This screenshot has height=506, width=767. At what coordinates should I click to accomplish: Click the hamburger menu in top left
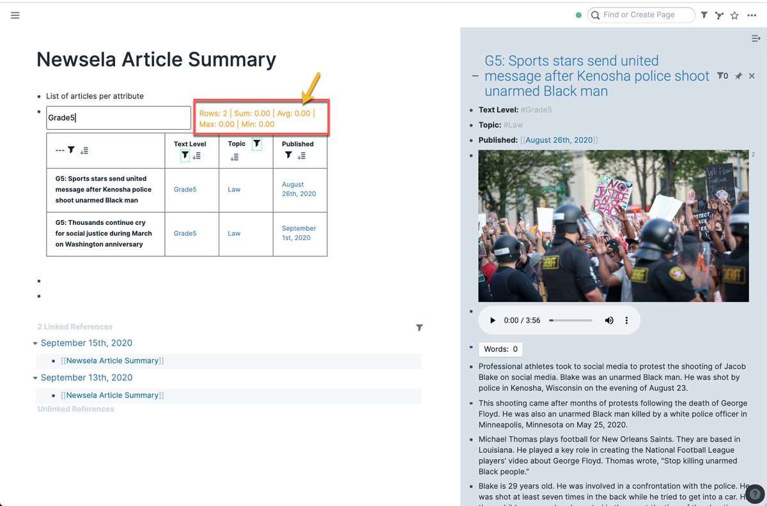(15, 15)
